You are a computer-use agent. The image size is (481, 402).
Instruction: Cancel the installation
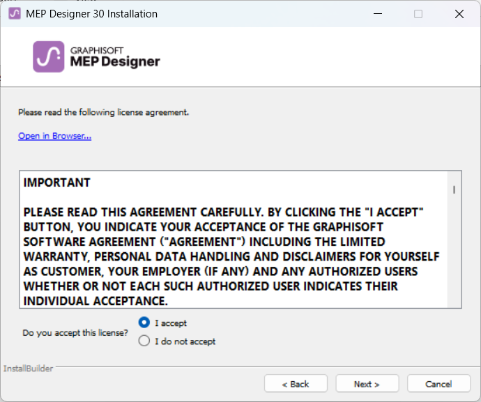(x=438, y=383)
